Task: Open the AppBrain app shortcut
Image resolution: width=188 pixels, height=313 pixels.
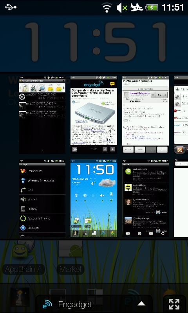Action: tap(23, 257)
